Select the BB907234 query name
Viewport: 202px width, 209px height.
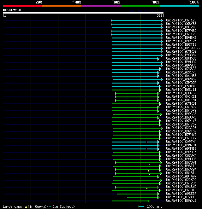pos(12,10)
